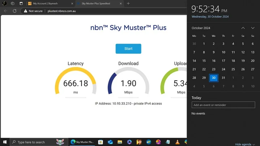
Task: Click the Edge profile avatar icon
Action: [x=5, y=3]
